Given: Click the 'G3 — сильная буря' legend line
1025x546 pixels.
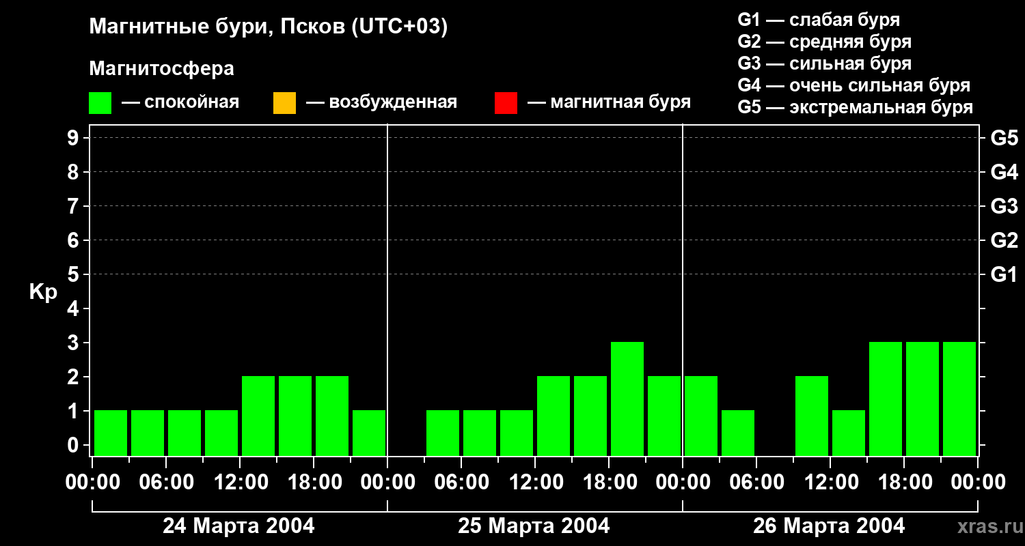Looking at the screenshot, I should point(825,63).
